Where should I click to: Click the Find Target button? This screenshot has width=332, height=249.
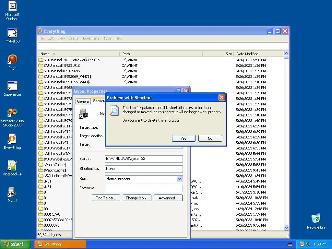pyautogui.click(x=106, y=198)
